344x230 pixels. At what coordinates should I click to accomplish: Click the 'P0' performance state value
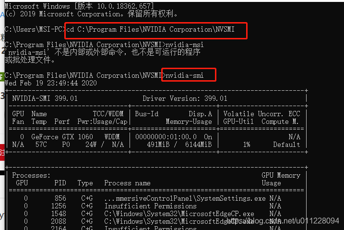coord(66,145)
